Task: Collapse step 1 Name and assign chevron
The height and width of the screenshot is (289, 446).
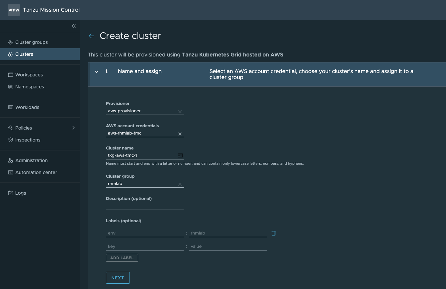Action: click(x=97, y=71)
